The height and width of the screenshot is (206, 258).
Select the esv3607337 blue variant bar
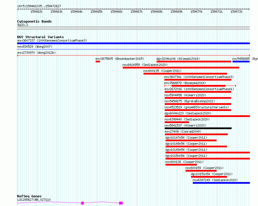[x=133, y=43]
